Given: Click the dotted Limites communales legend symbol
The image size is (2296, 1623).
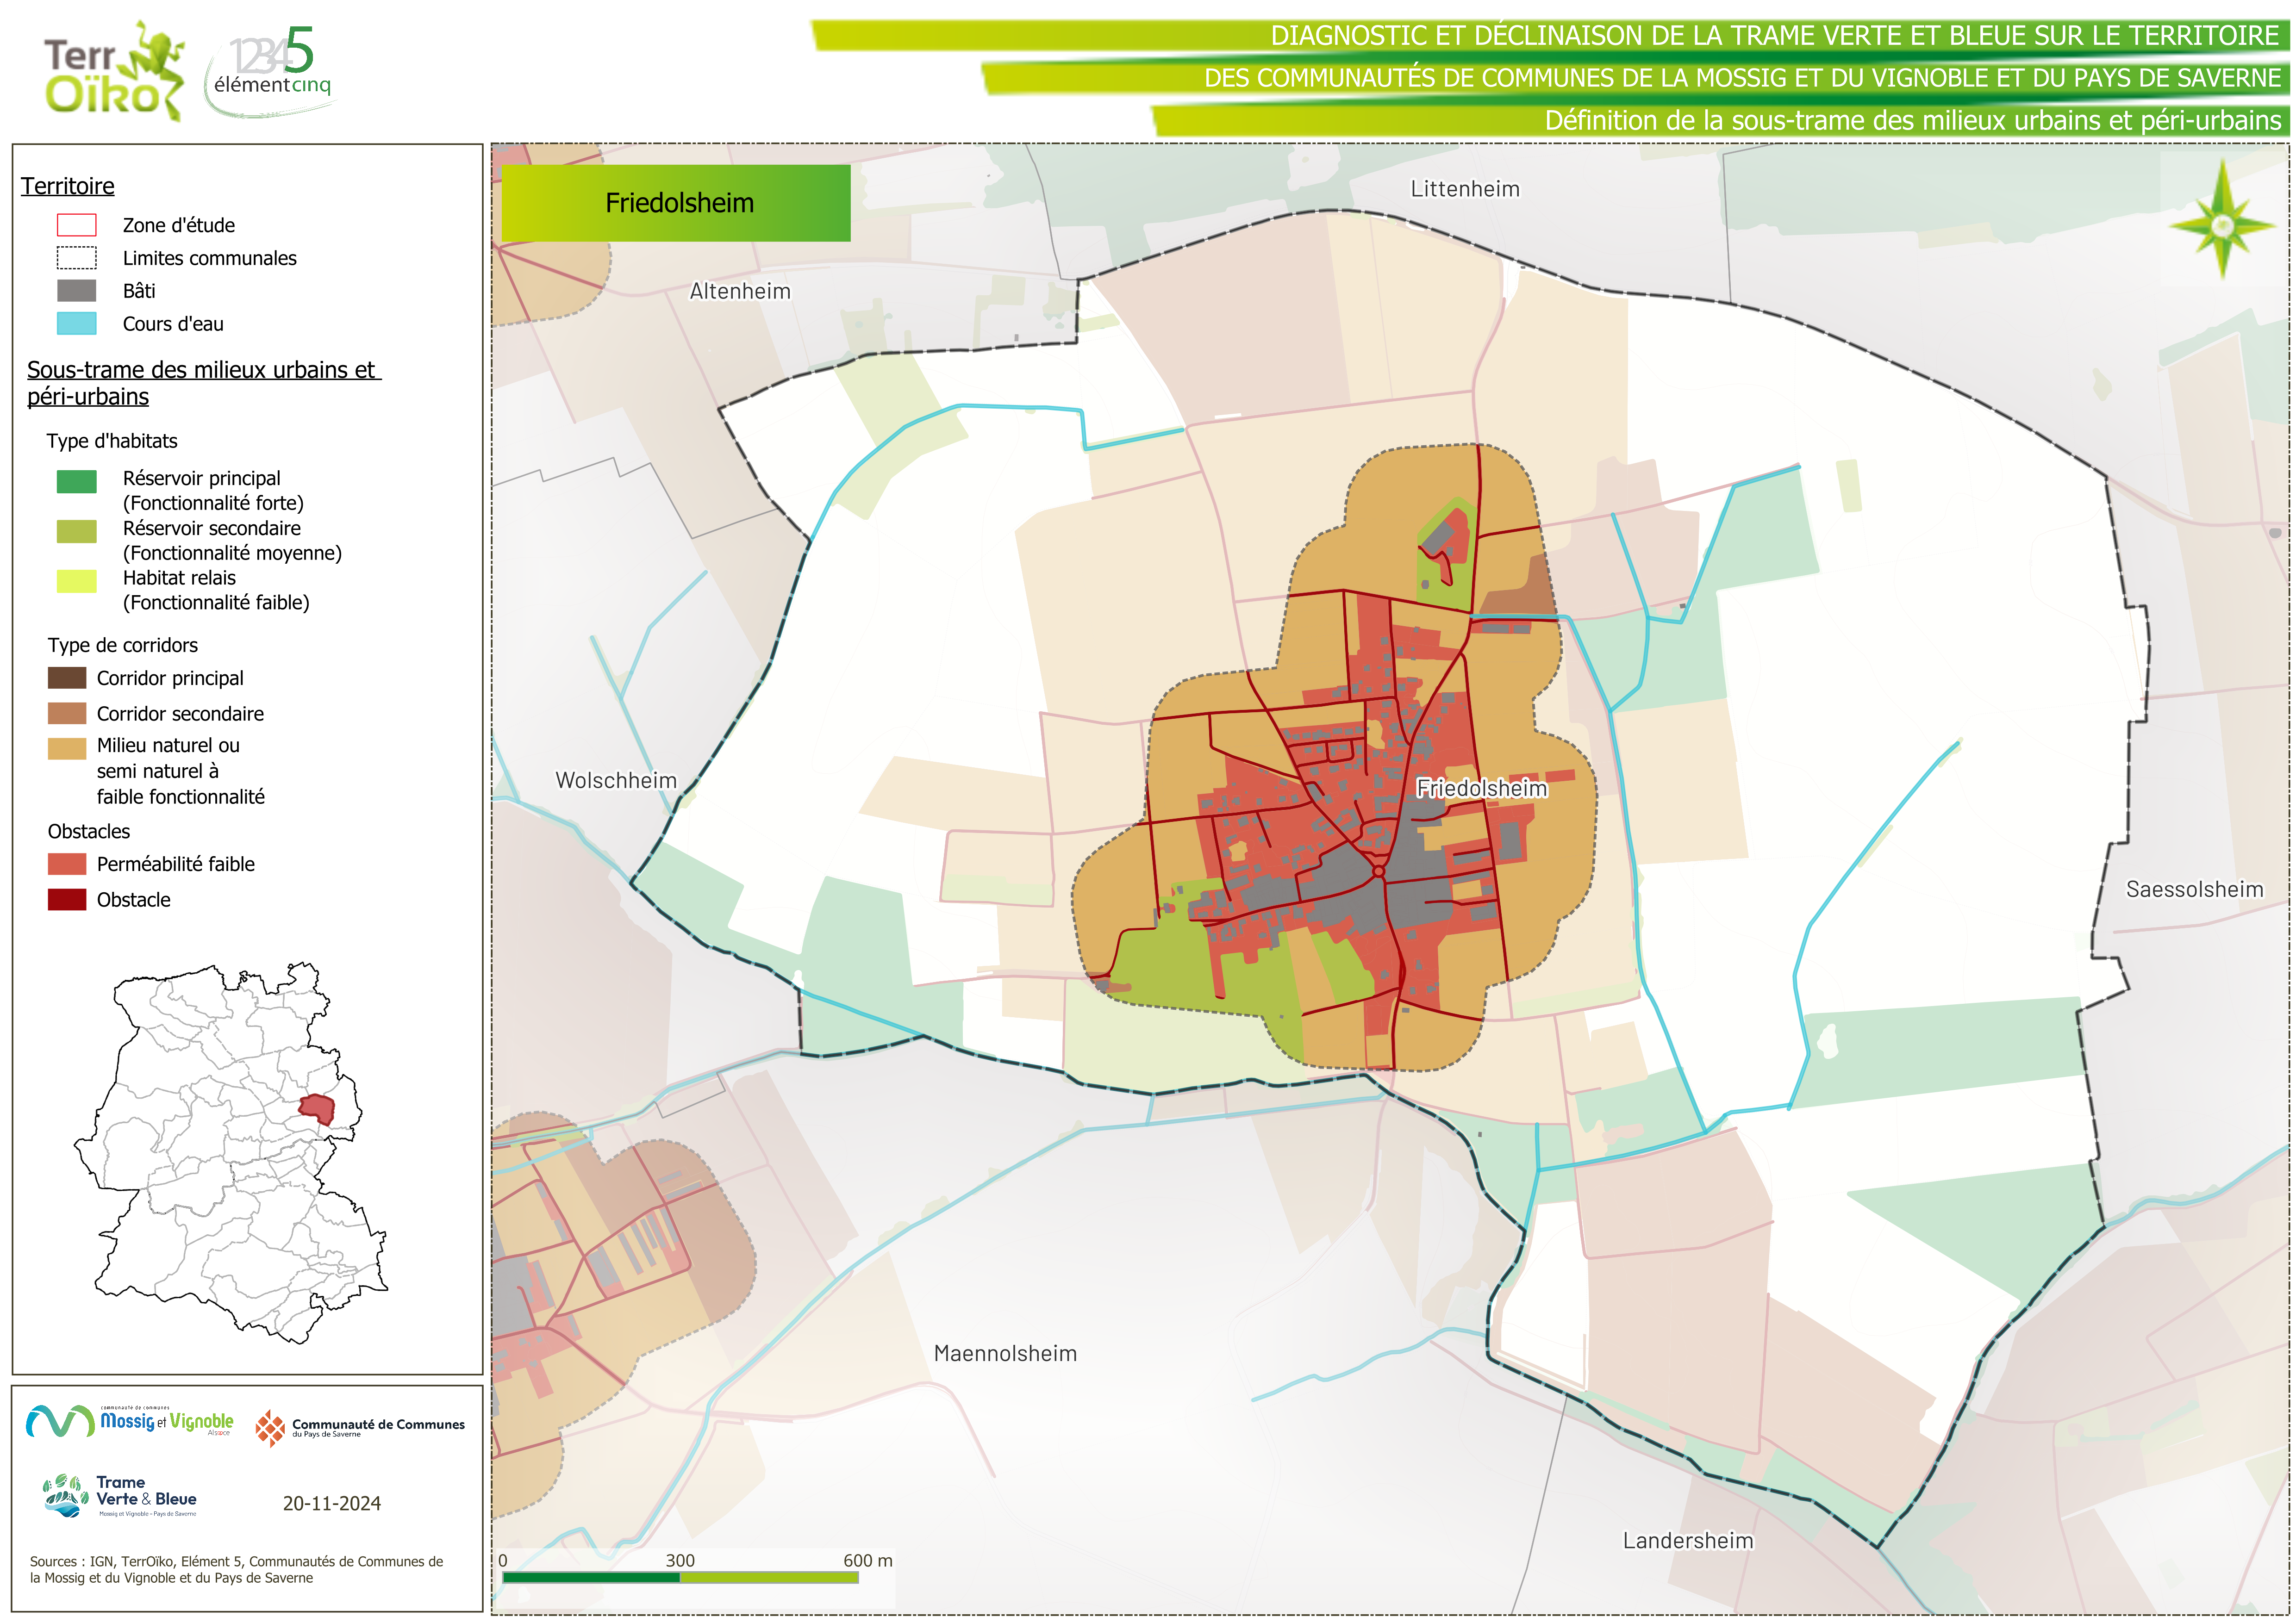Looking at the screenshot, I should pos(76,258).
